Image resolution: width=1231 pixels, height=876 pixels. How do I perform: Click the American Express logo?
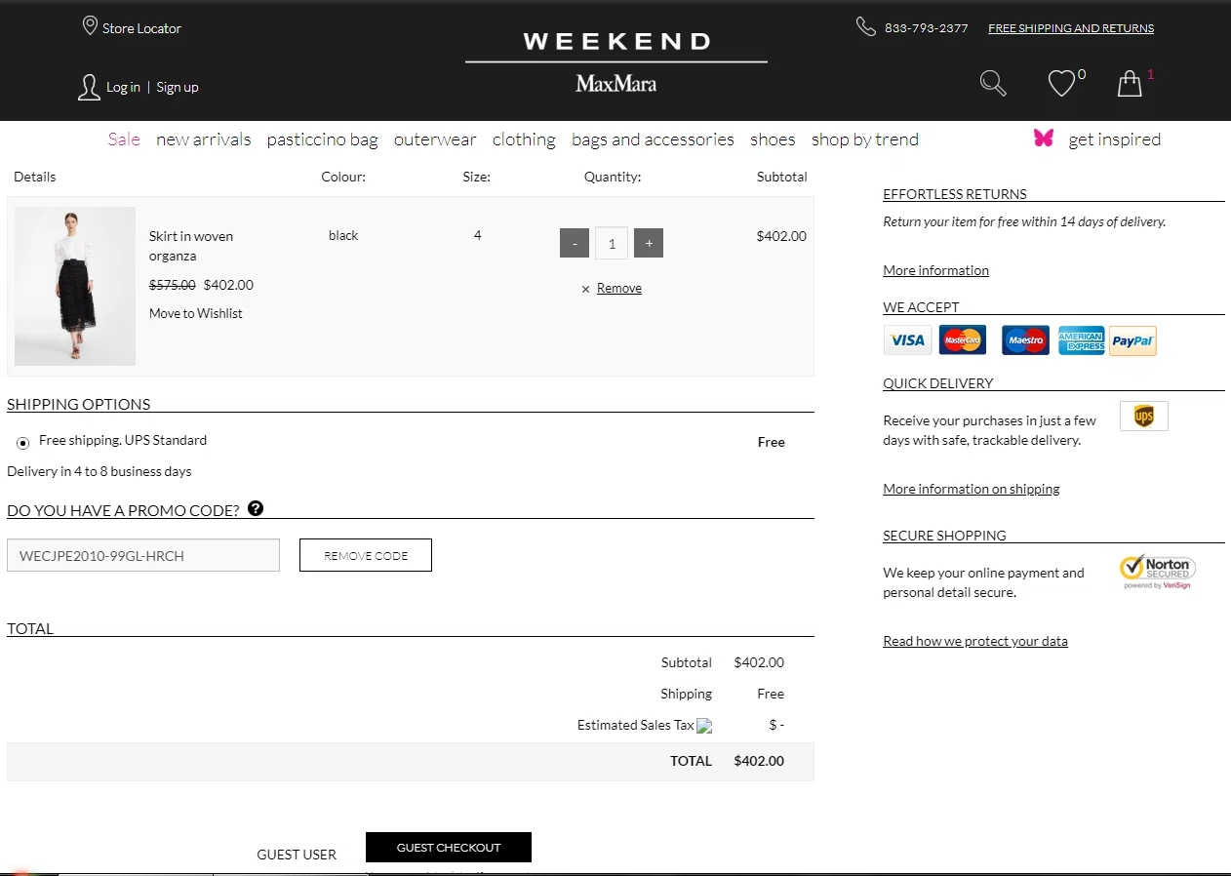tap(1082, 340)
